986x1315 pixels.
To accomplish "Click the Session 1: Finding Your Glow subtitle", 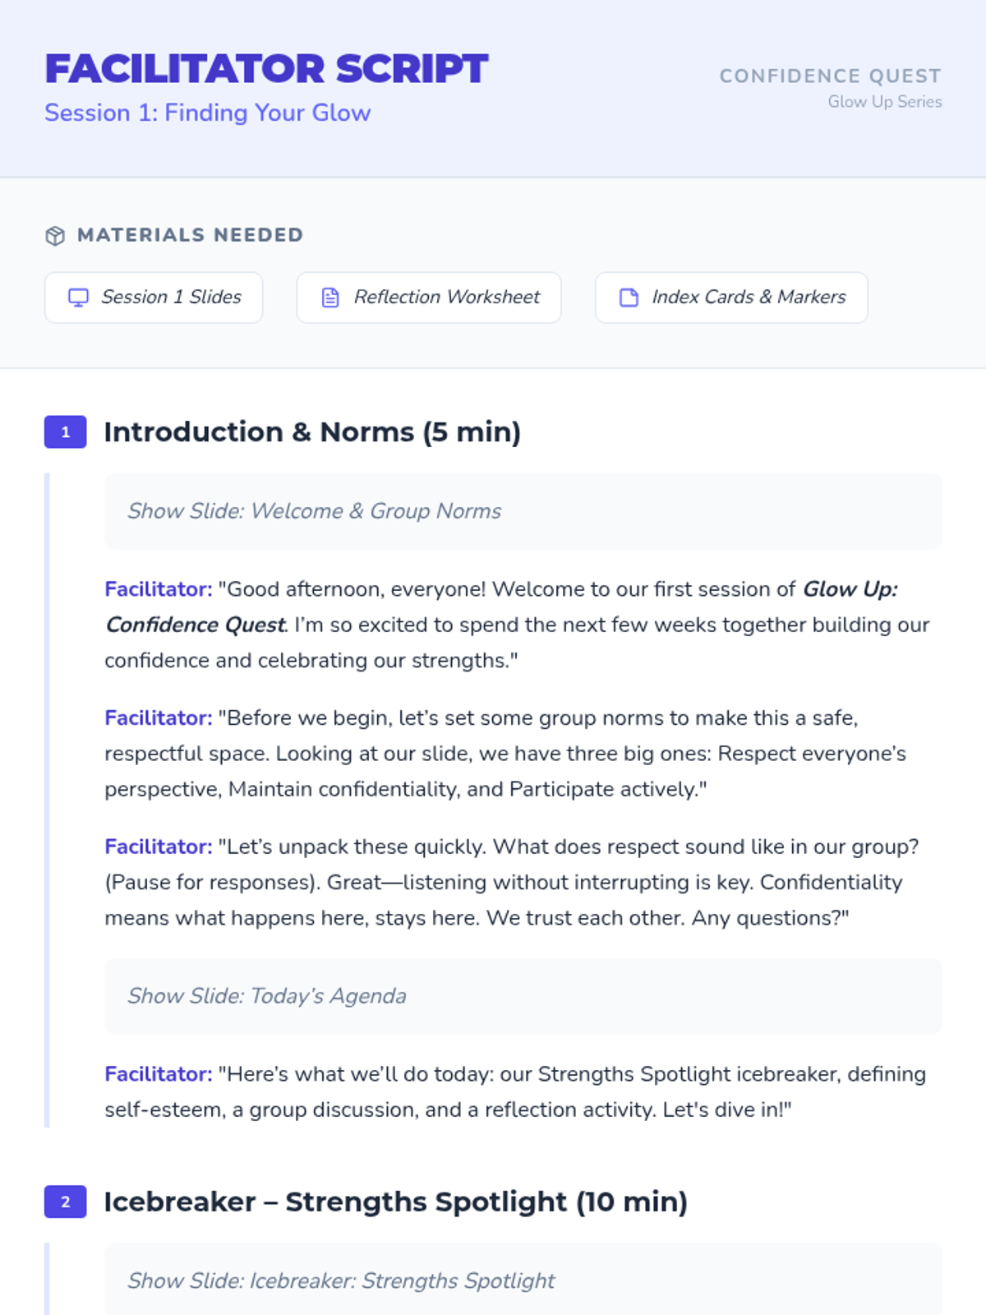I will click(x=208, y=113).
